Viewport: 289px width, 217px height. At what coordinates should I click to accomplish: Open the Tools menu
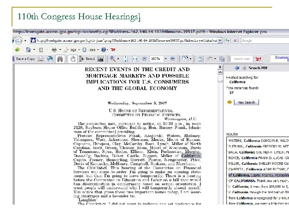click(x=90, y=50)
